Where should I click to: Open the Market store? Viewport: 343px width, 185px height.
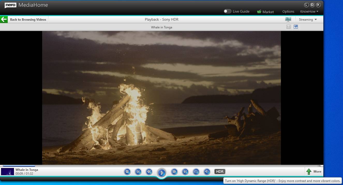point(265,12)
